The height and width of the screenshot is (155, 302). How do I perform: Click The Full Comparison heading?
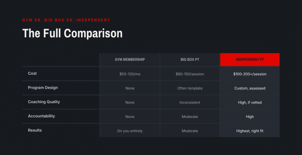click(73, 33)
